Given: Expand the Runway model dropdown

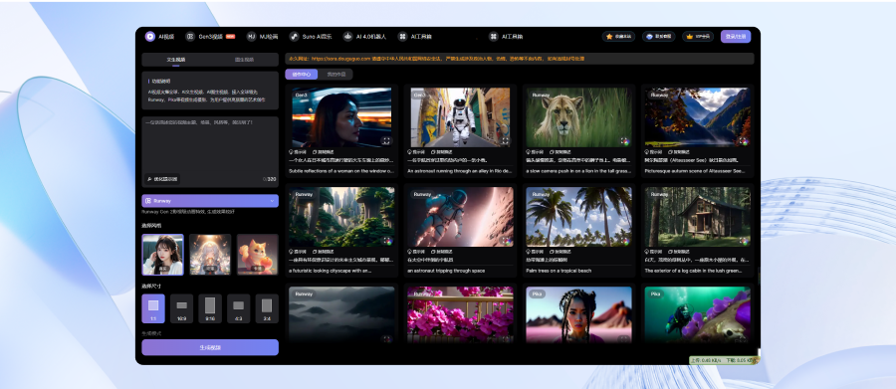Looking at the screenshot, I should (x=210, y=201).
